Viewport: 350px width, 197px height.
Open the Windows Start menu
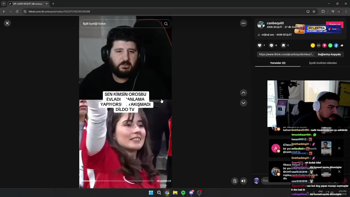151,193
